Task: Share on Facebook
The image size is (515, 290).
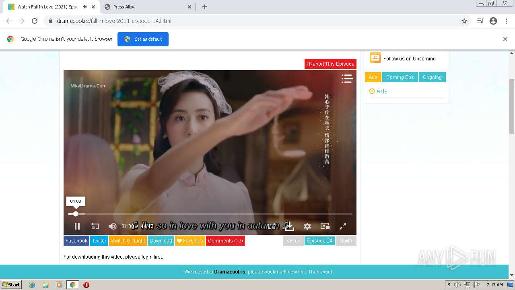Action: pyautogui.click(x=76, y=241)
